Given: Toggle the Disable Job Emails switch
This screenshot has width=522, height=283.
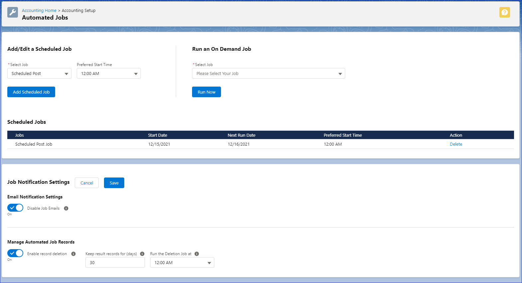Looking at the screenshot, I should coord(15,208).
